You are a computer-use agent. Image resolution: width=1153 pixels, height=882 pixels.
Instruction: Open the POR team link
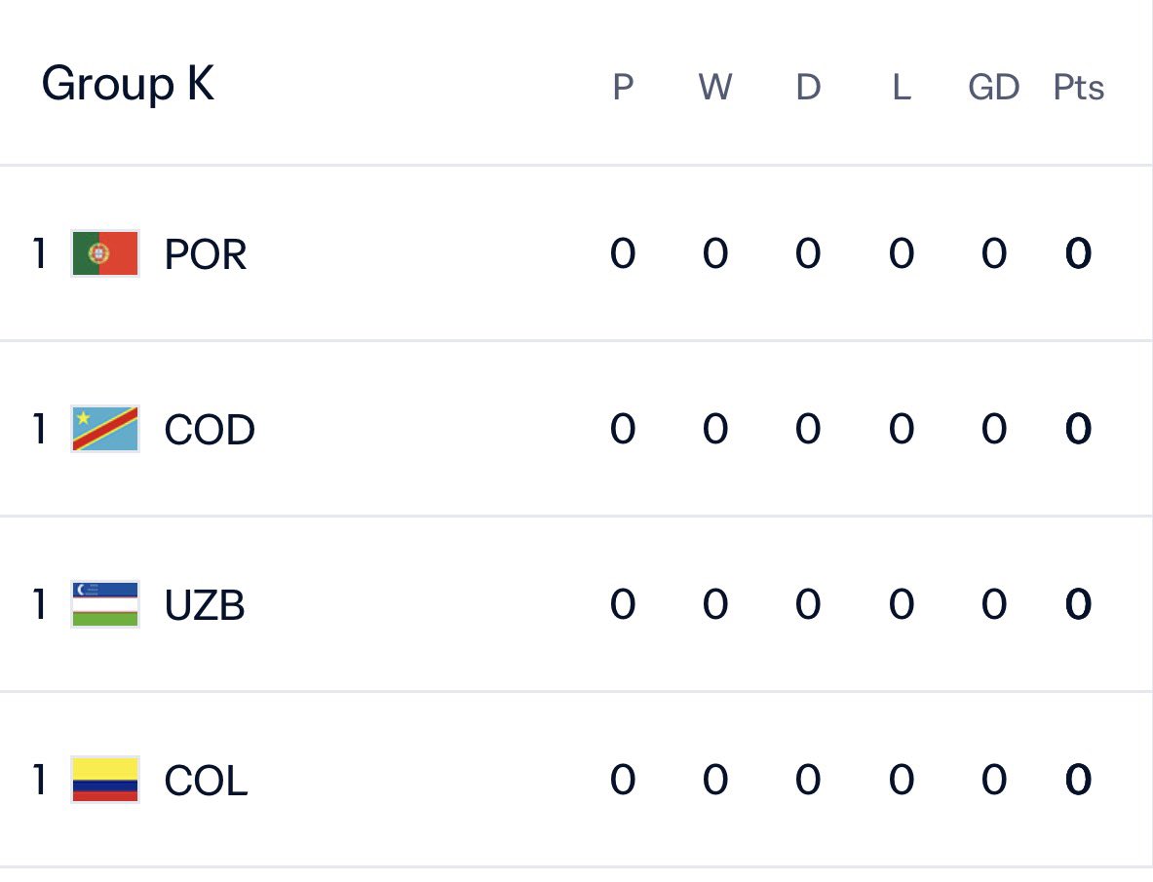(205, 254)
